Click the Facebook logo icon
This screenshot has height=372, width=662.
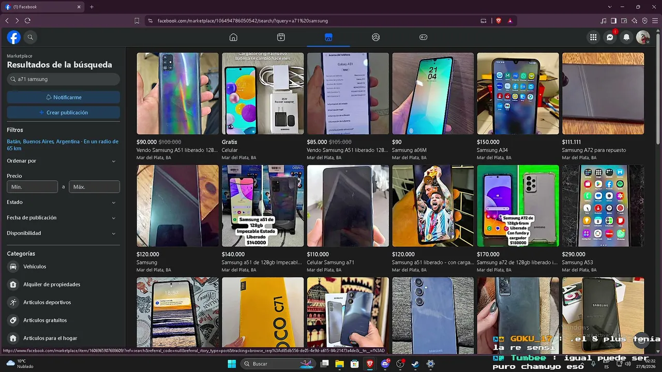coord(13,37)
